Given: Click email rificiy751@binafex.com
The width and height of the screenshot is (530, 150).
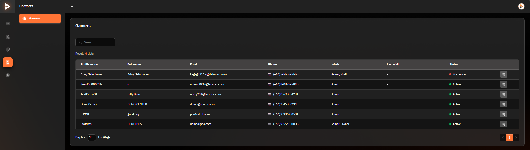Looking at the screenshot, I should coord(205,94).
